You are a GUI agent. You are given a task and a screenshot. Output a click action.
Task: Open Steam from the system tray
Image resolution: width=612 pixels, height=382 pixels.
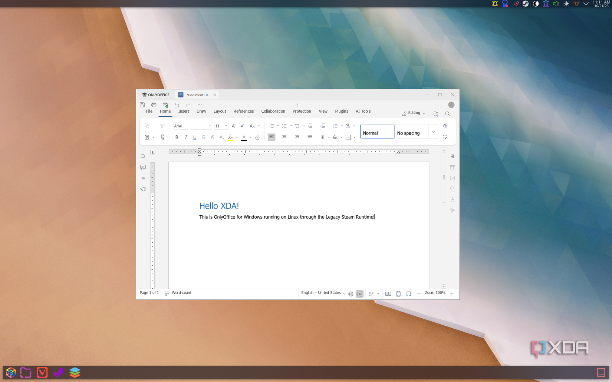tap(526, 4)
